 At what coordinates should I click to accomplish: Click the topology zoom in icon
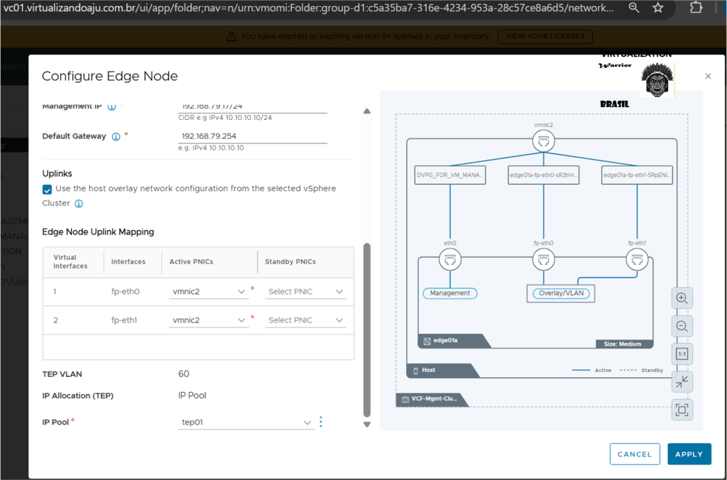coord(682,298)
